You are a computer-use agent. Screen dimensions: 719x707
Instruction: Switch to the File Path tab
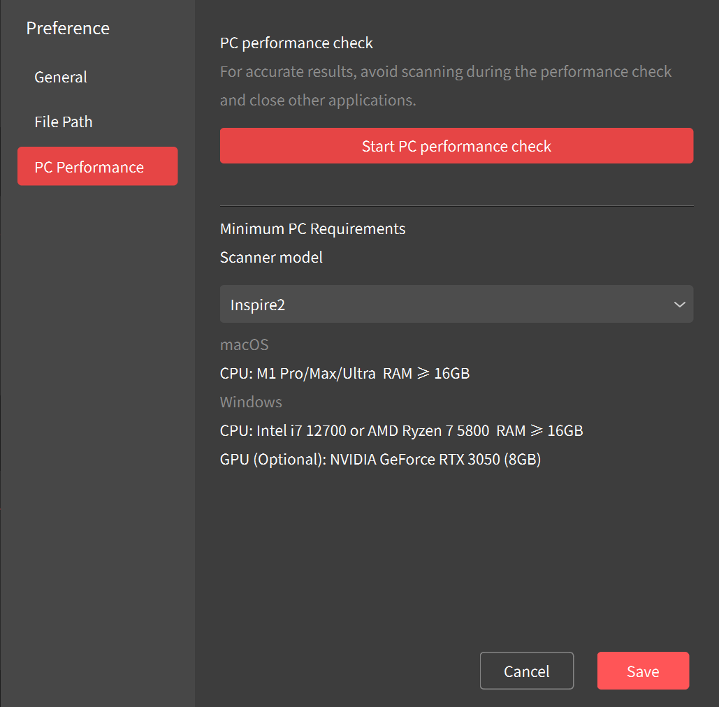[x=64, y=122]
